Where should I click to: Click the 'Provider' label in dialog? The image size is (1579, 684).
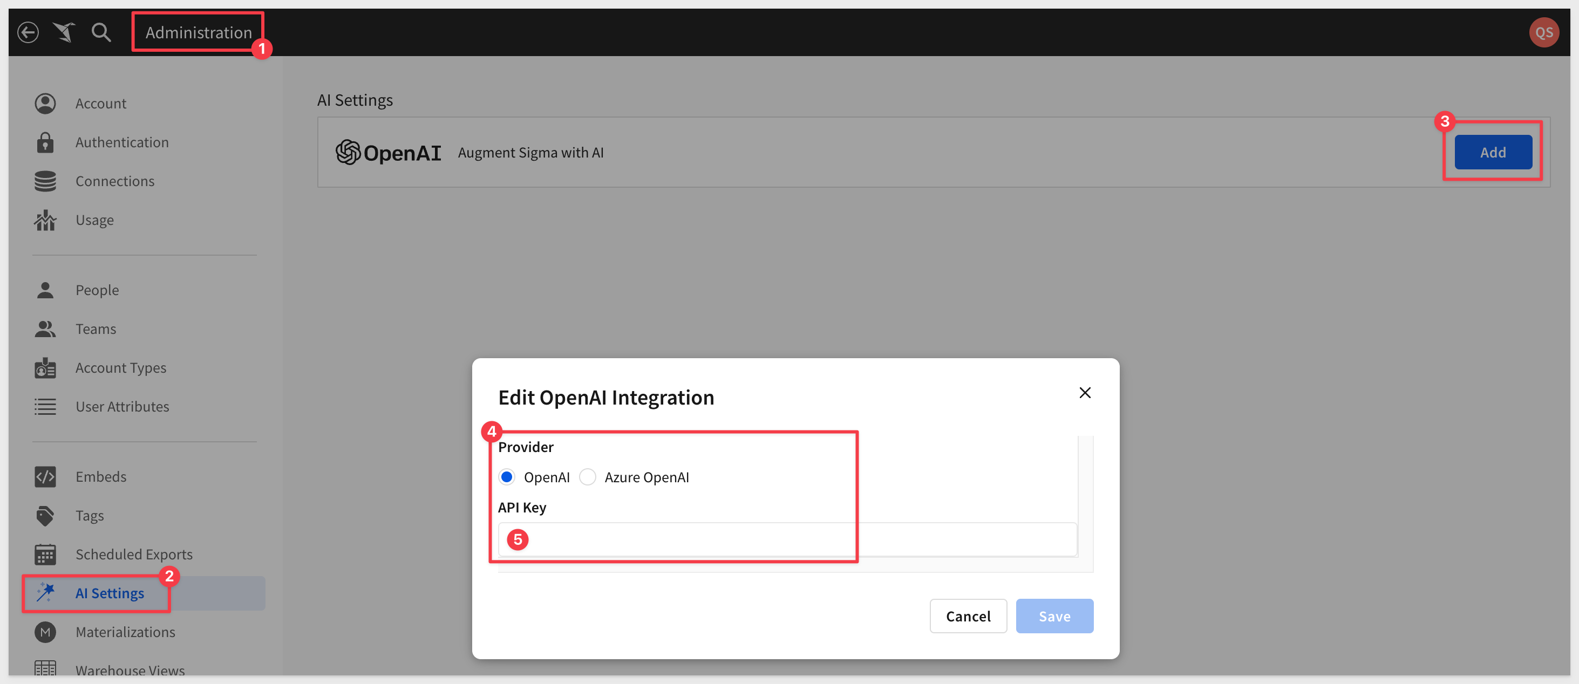click(525, 447)
